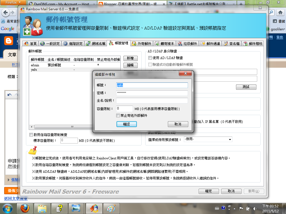The height and width of the screenshot is (214, 286).
Task: Click the 垃圾郵件 tab spam icon
Action: click(180, 43)
